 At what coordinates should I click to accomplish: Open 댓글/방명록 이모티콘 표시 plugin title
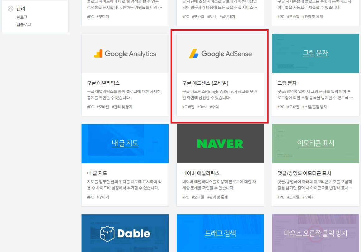[304, 173]
